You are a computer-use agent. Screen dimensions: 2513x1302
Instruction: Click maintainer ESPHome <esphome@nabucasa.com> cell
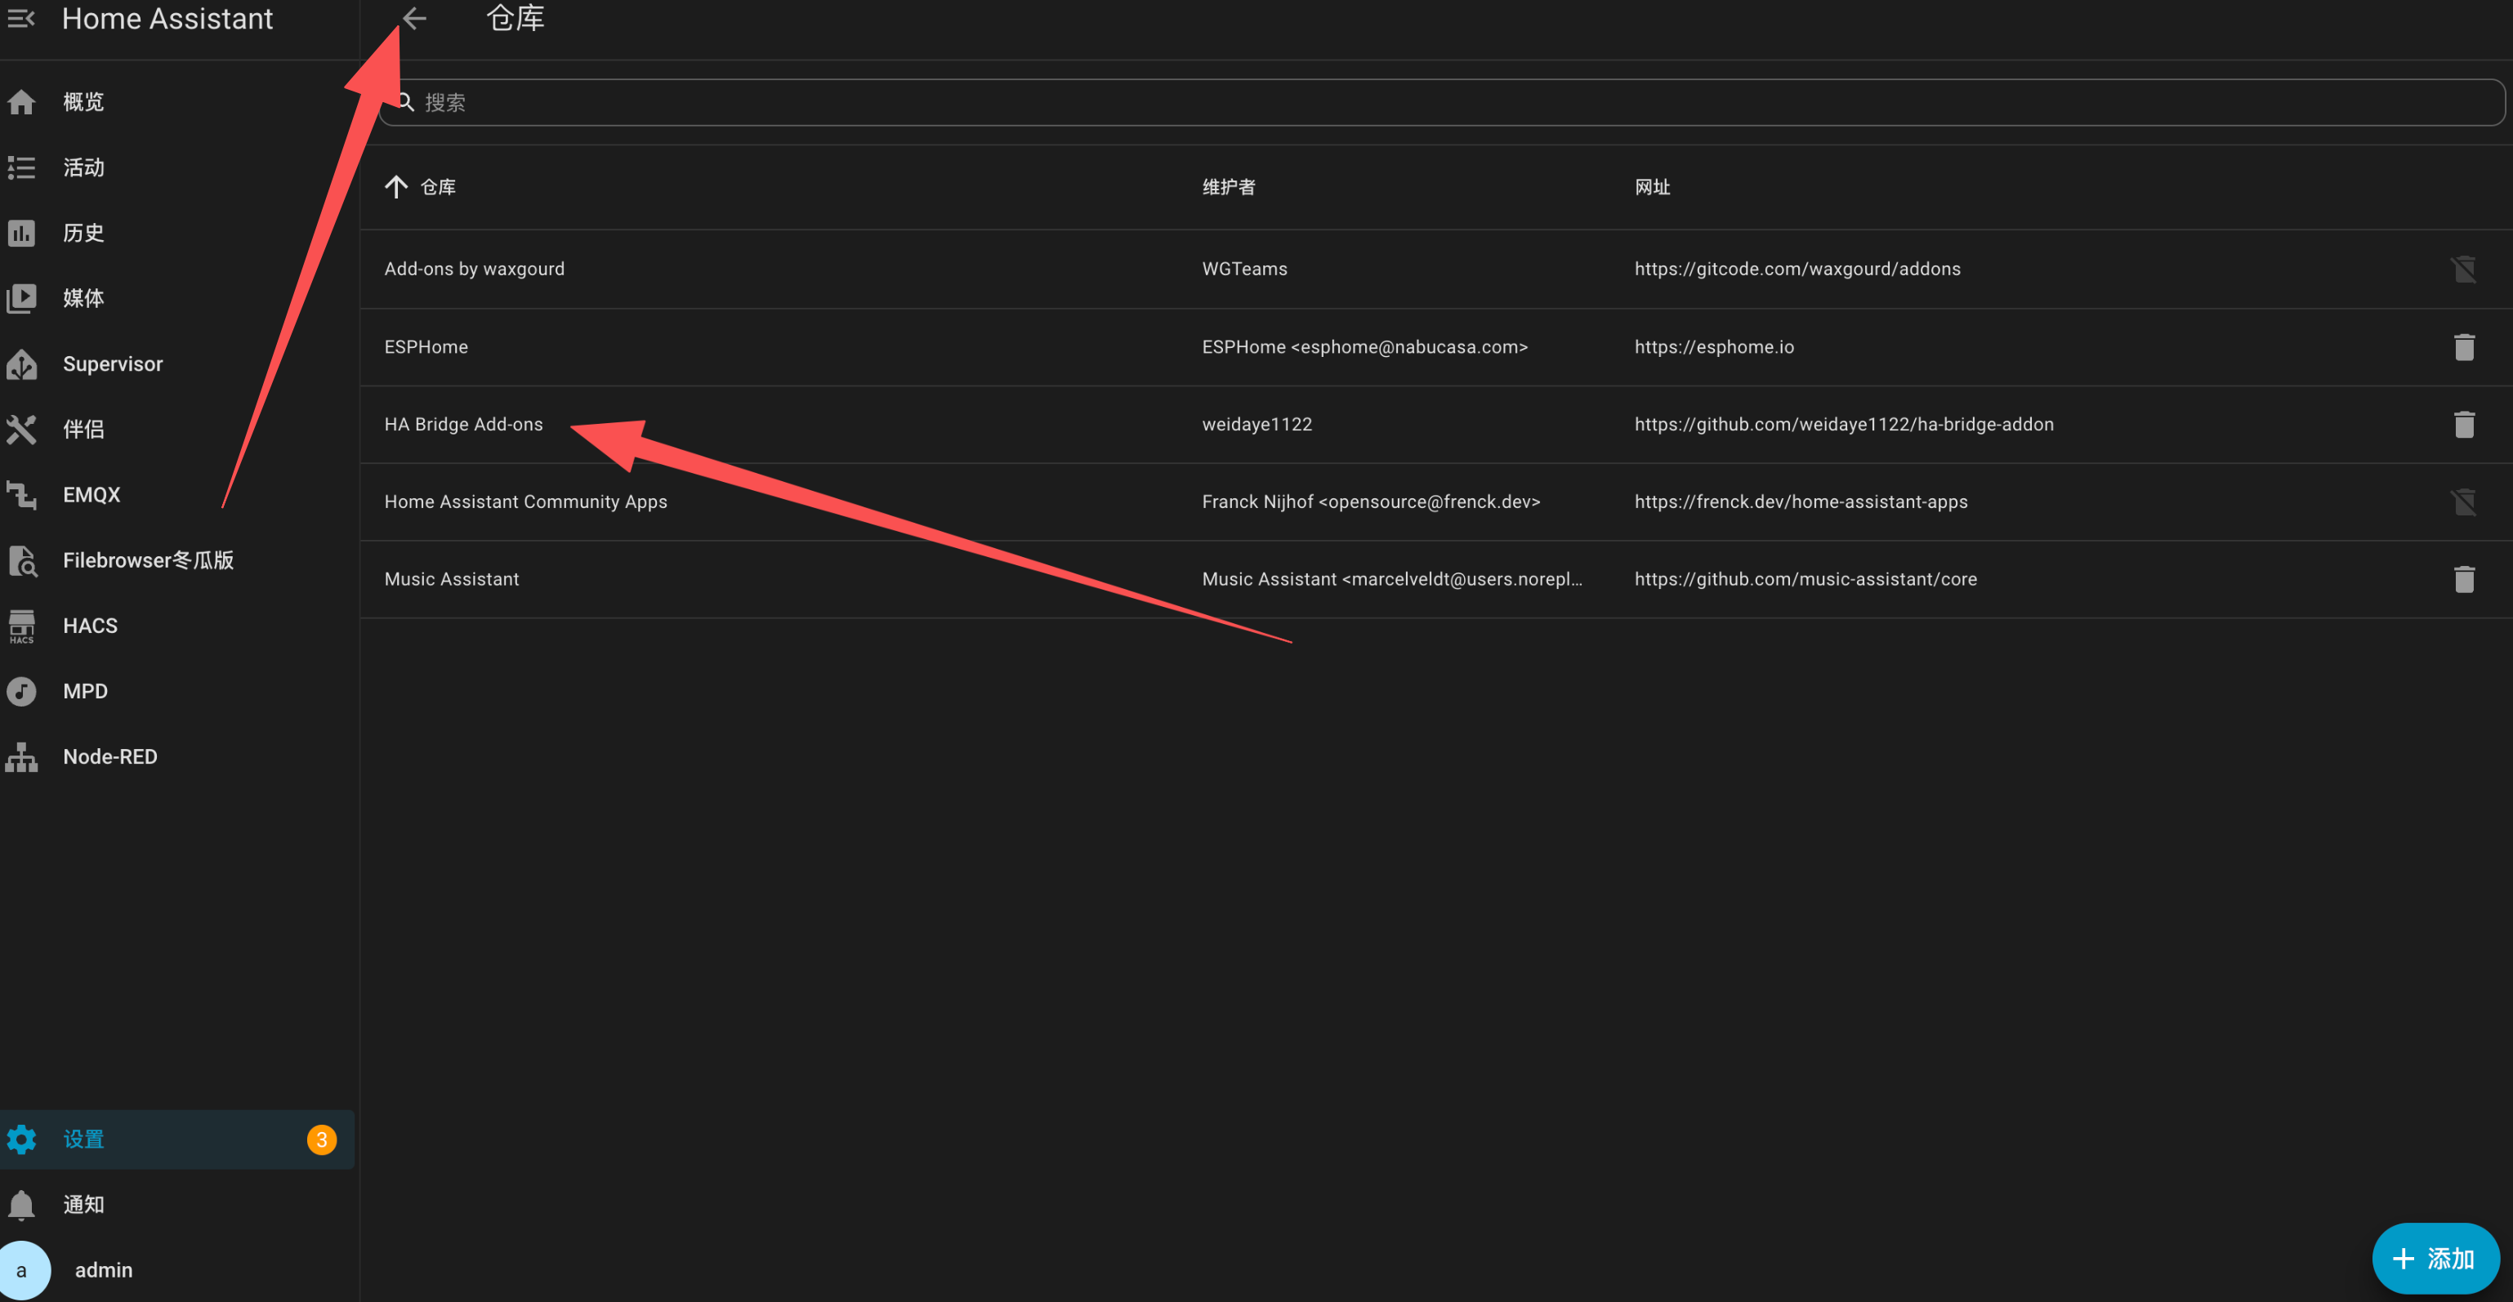point(1365,347)
